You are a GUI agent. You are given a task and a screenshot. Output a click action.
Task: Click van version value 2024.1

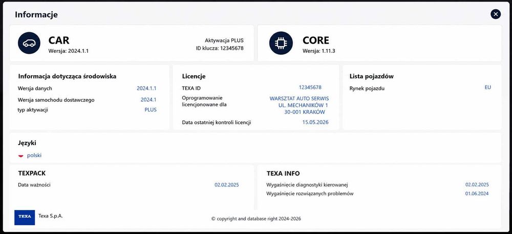coord(148,100)
